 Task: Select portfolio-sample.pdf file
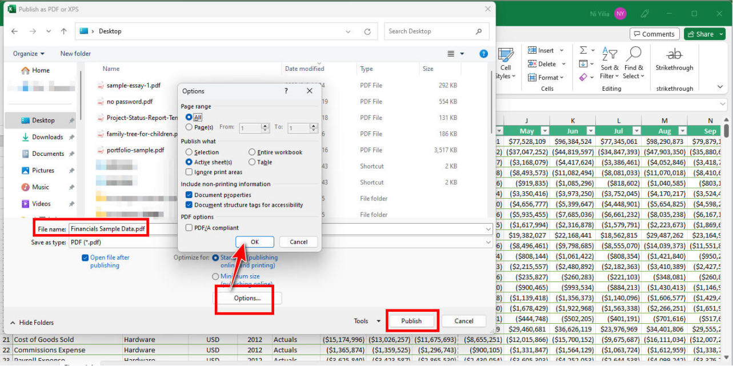click(135, 150)
